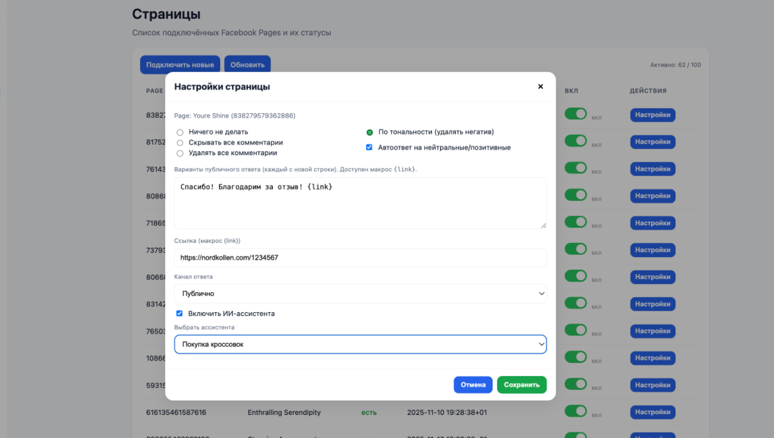Image resolution: width=774 pixels, height=438 pixels.
Task: Click the 'Обновить' button
Action: [247, 65]
